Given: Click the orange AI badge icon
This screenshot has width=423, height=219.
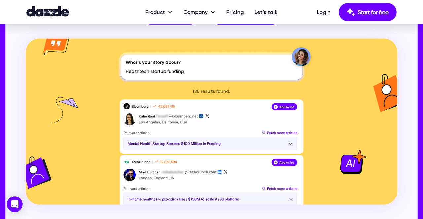Looking at the screenshot, I should pyautogui.click(x=352, y=162).
